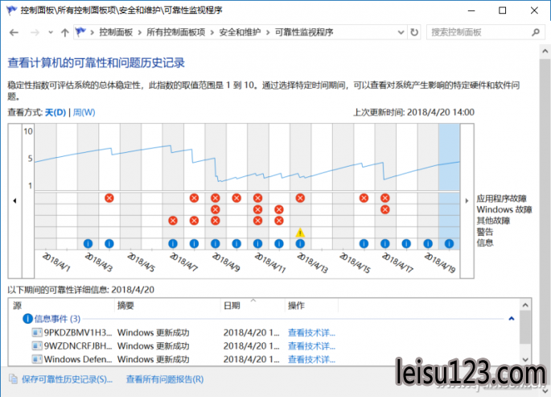Viewport: 551px width, 397px height.
Task: Select the 9WZDNCRFJBH source row
Action: pyautogui.click(x=72, y=346)
